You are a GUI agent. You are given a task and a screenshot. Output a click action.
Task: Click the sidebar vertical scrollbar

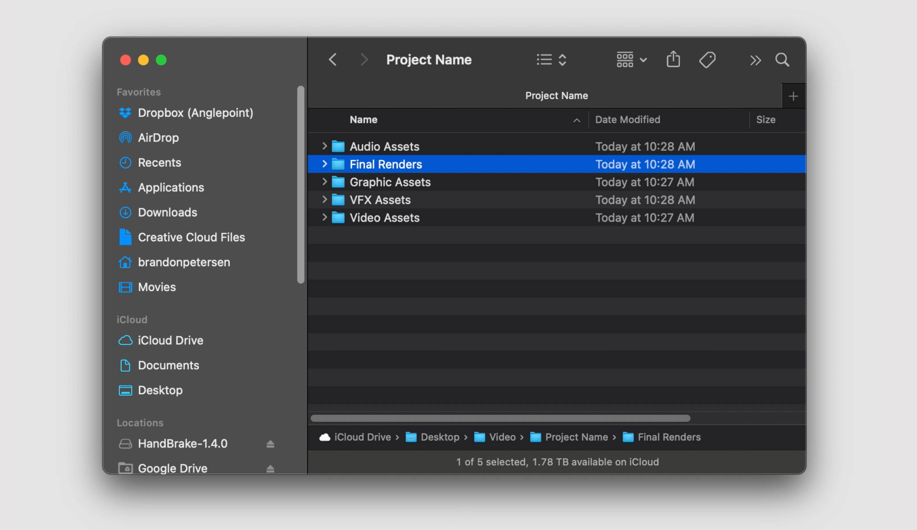tap(301, 185)
